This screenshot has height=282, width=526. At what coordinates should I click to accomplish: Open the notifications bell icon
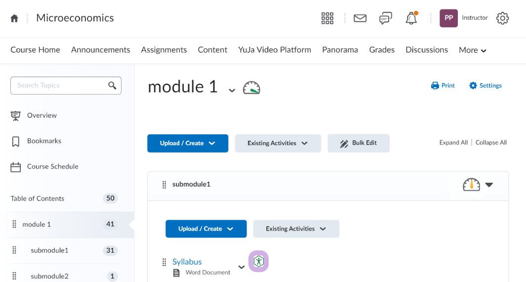pyautogui.click(x=411, y=19)
